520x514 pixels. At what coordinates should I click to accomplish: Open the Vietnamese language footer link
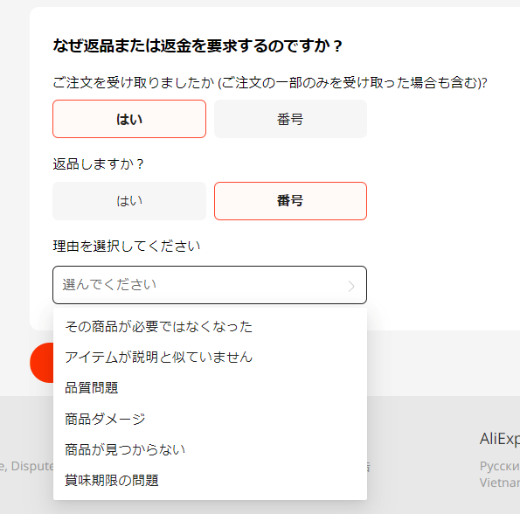499,483
